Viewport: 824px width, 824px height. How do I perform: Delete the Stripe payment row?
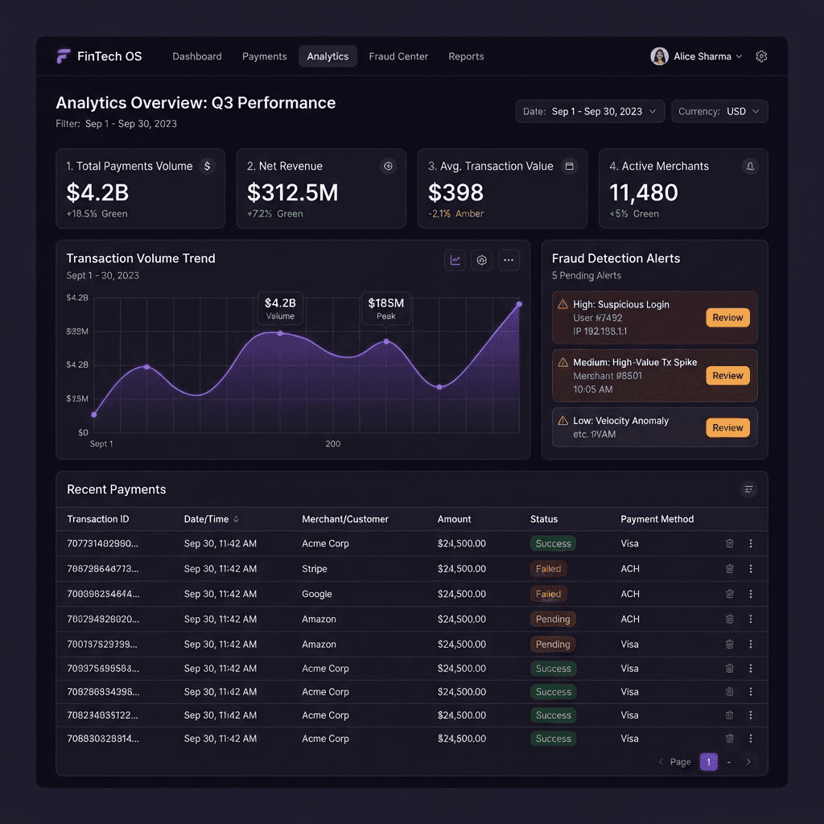pyautogui.click(x=729, y=569)
